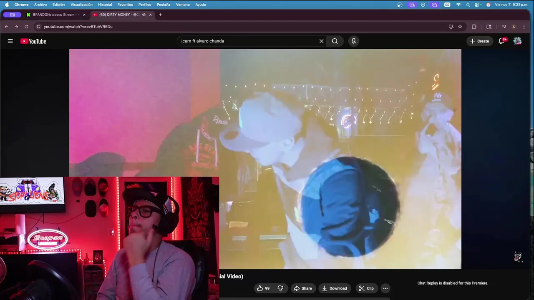Open the Chrome application menu
The height and width of the screenshot is (300, 534).
(21, 5)
